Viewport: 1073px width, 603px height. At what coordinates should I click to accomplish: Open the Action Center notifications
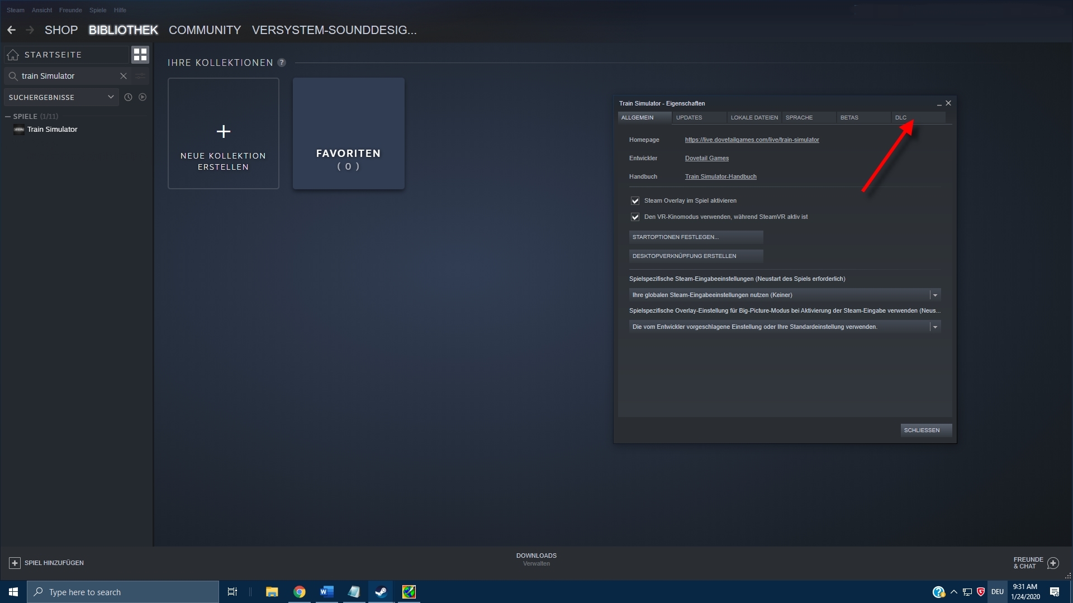click(x=1055, y=592)
